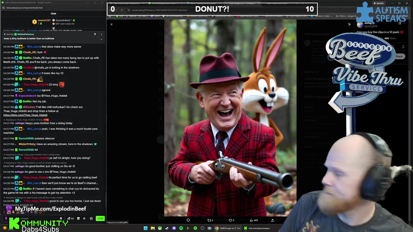Open Discord from taskbar
The width and height of the screenshot is (413, 232).
pos(174,228)
